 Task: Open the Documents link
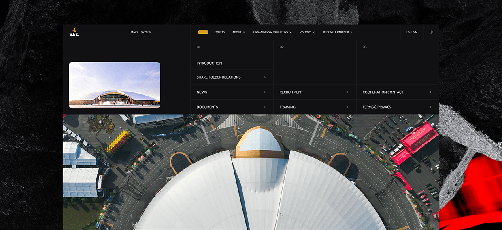207,107
